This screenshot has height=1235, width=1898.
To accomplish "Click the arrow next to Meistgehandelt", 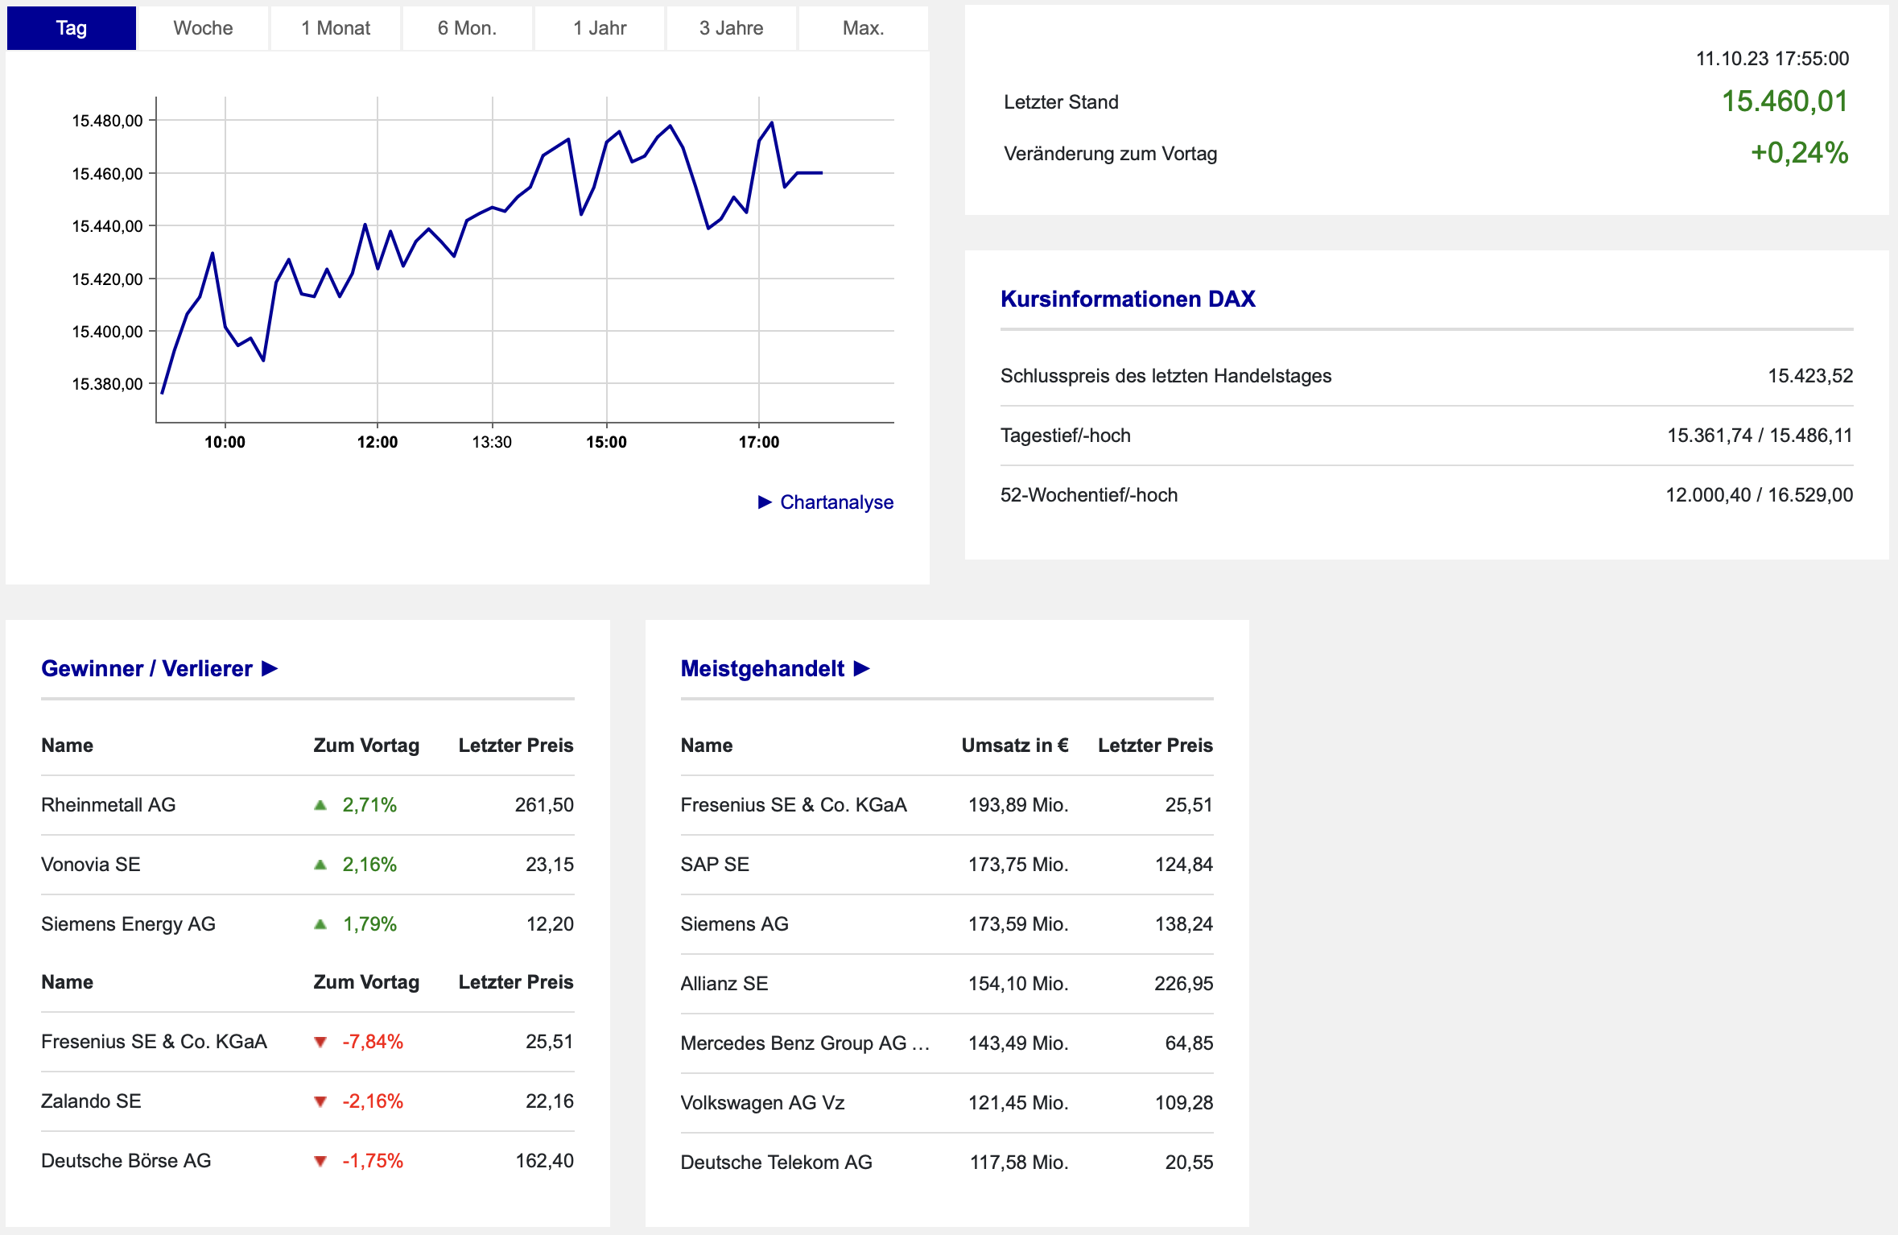I will [x=862, y=669].
